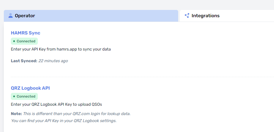This screenshot has height=132, width=274.
Task: Click the "lookup data" phrase in the note
Action: tap(118, 114)
